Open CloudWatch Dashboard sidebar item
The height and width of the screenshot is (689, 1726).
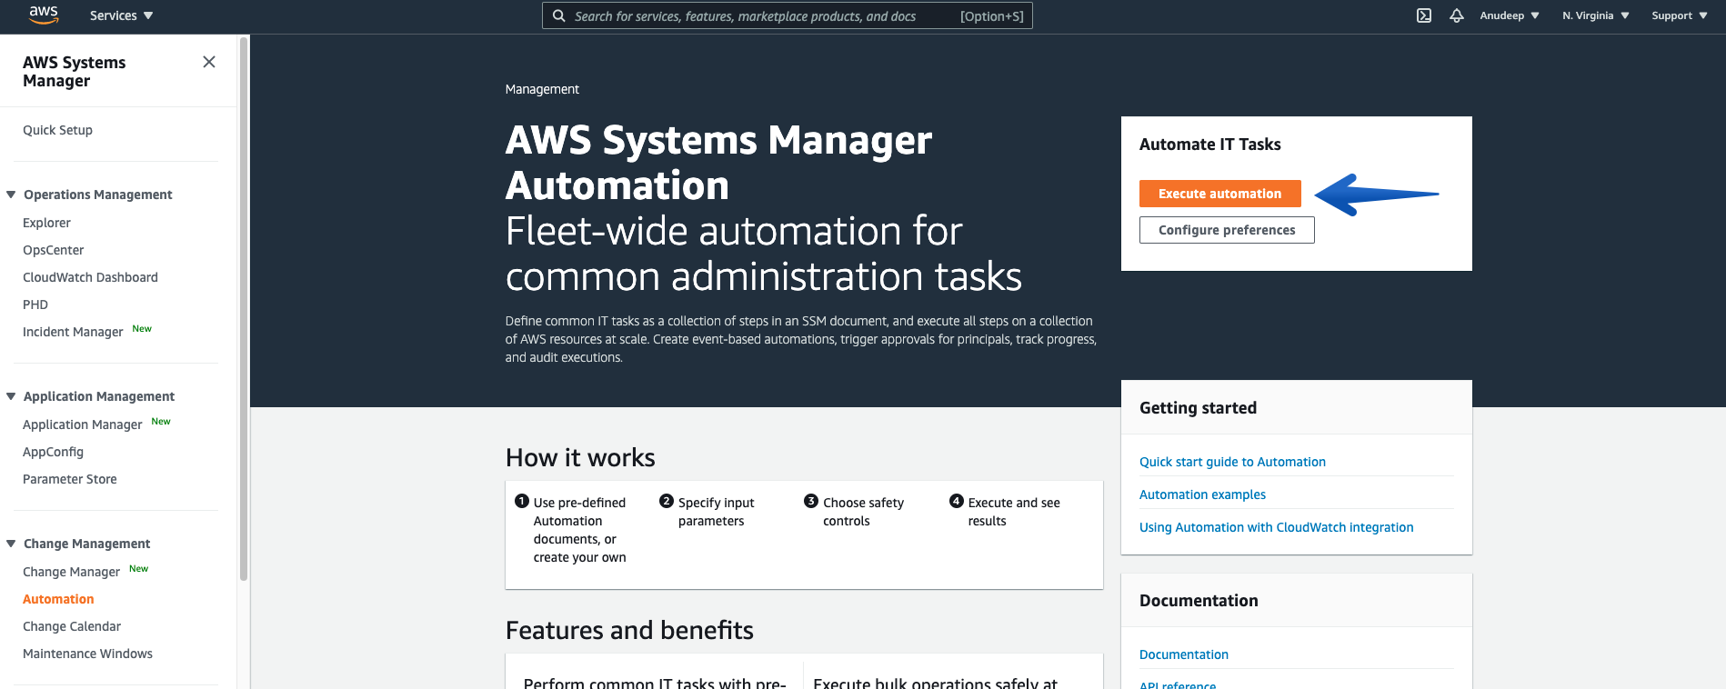click(x=90, y=277)
